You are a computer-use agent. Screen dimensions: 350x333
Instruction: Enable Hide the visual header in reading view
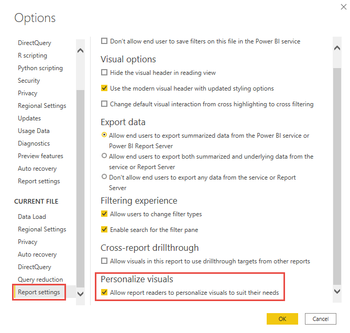coord(104,73)
